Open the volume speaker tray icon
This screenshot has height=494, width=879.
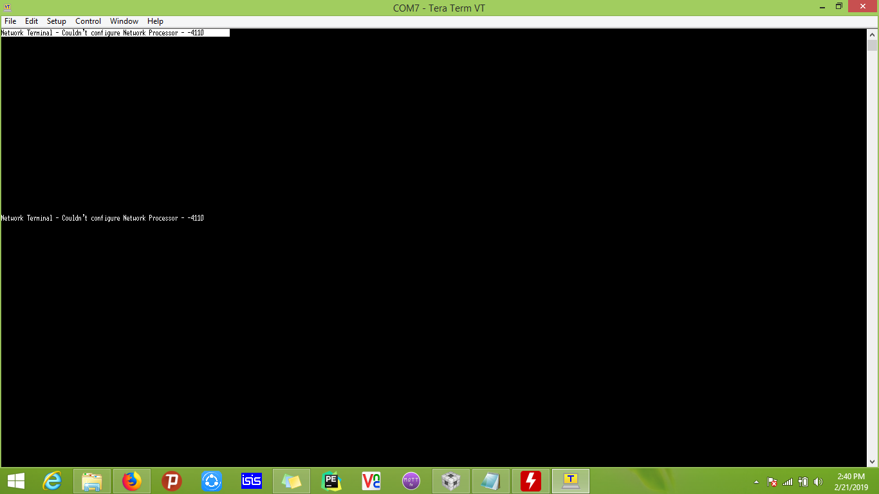click(x=819, y=482)
